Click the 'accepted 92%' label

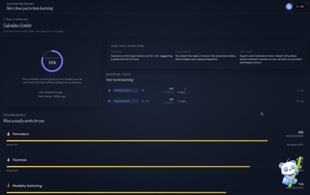tap(295, 145)
